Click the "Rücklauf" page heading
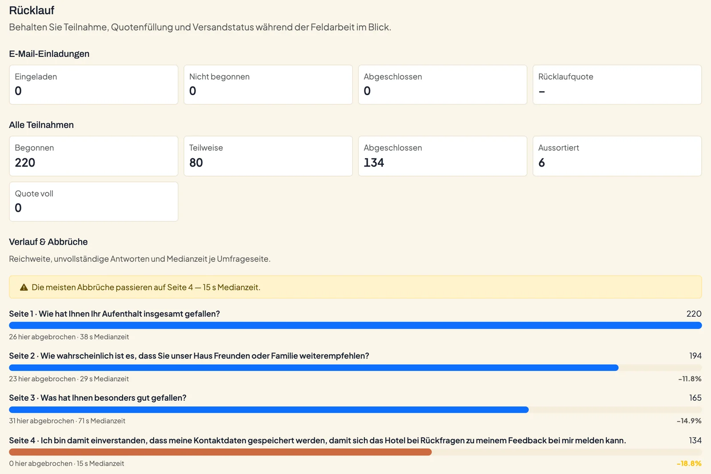Viewport: 711px width, 474px height. click(32, 10)
